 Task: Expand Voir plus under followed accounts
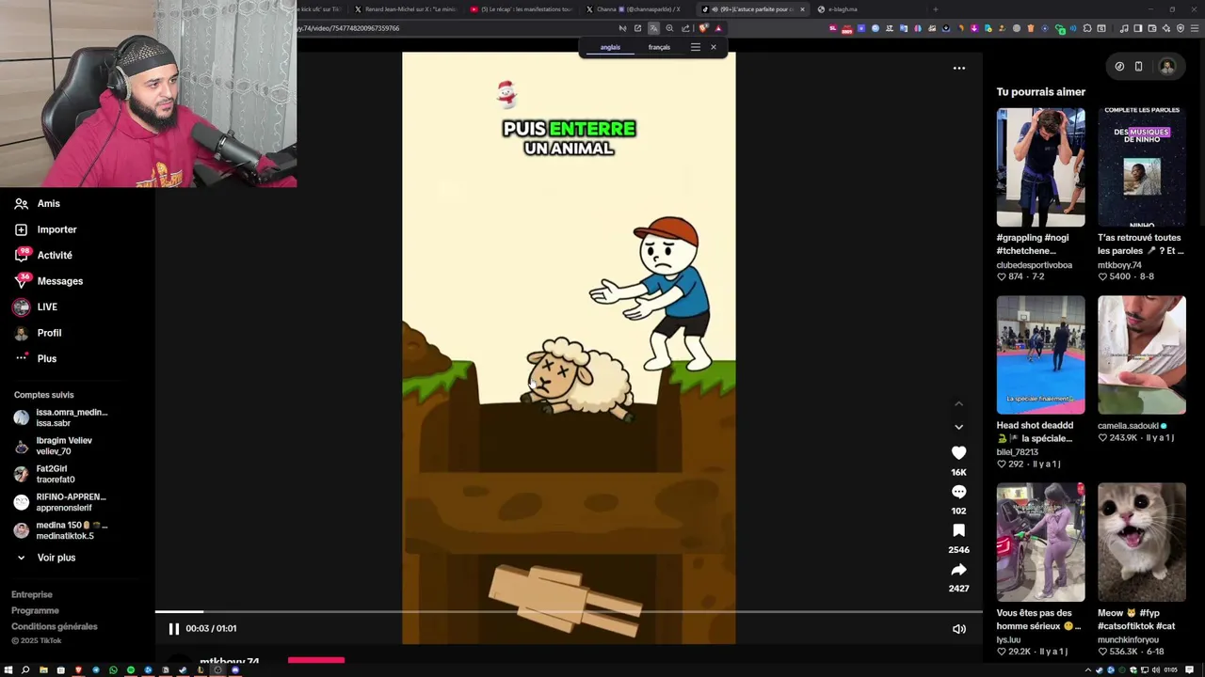(x=45, y=558)
